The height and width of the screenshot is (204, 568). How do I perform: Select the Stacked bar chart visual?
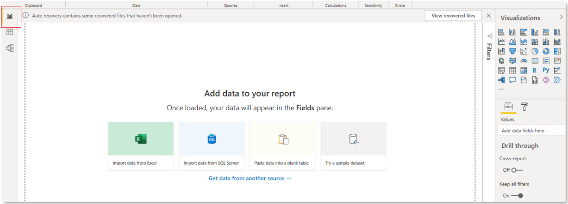click(x=501, y=32)
